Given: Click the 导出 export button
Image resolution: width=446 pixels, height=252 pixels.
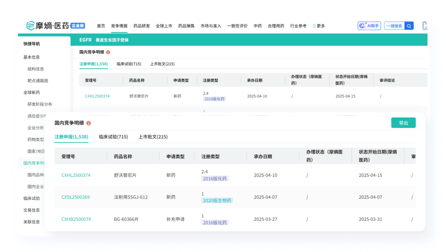Looking at the screenshot, I should click(403, 123).
